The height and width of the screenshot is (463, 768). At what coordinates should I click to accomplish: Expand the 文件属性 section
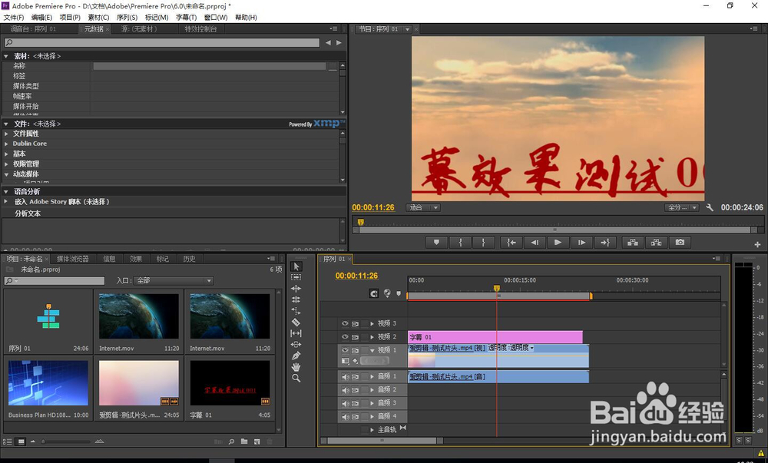(x=6, y=134)
